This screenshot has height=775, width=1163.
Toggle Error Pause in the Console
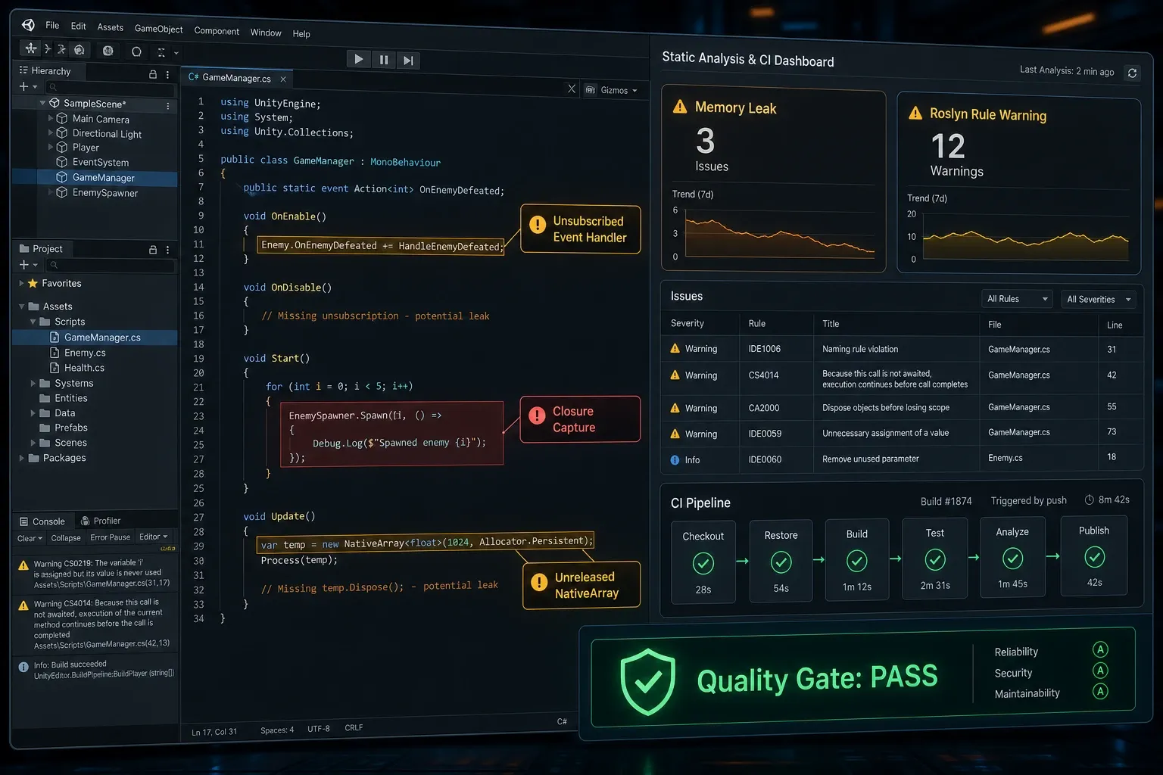coord(110,537)
